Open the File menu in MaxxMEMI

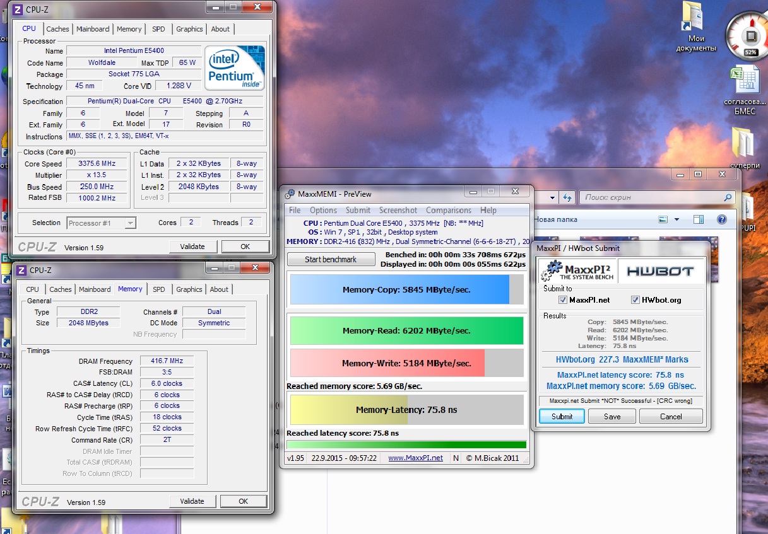click(x=295, y=211)
